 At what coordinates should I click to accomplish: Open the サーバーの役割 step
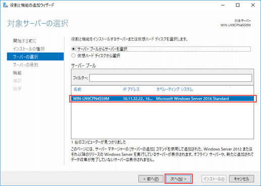pos(26,65)
